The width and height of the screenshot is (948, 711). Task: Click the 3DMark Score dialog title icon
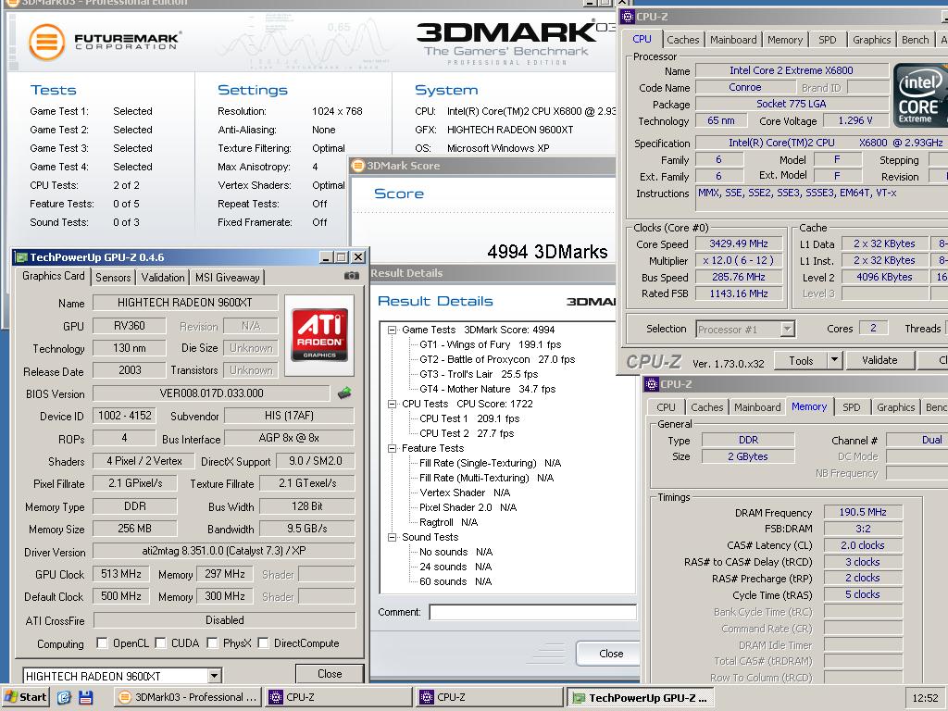[358, 165]
